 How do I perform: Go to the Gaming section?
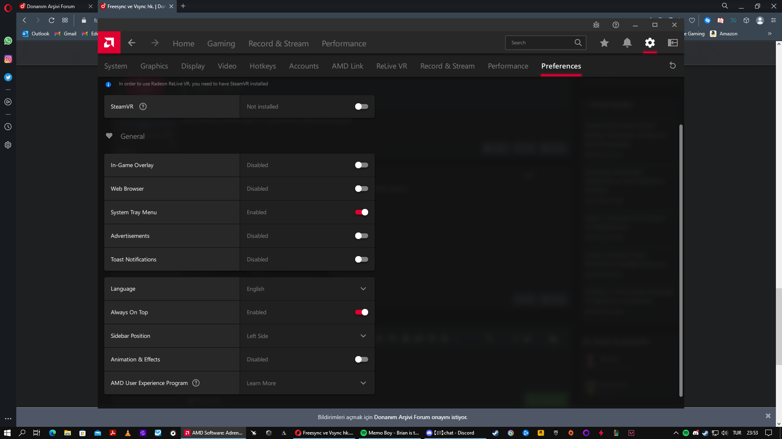[x=221, y=43]
